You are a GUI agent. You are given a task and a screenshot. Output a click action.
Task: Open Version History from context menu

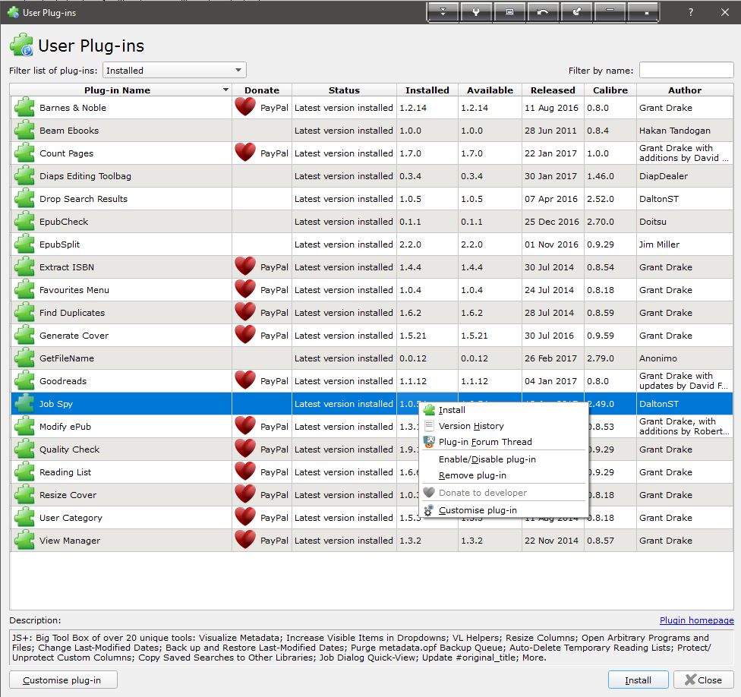point(504,426)
